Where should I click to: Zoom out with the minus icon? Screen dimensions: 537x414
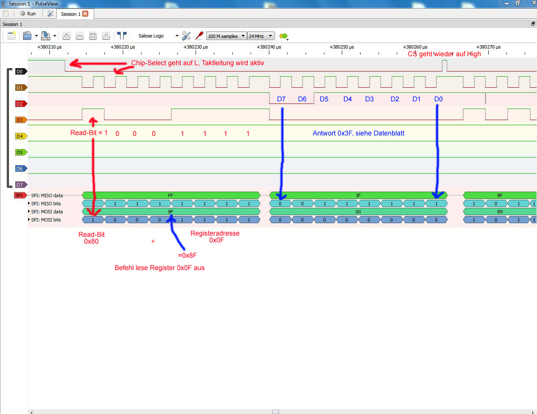tap(79, 36)
